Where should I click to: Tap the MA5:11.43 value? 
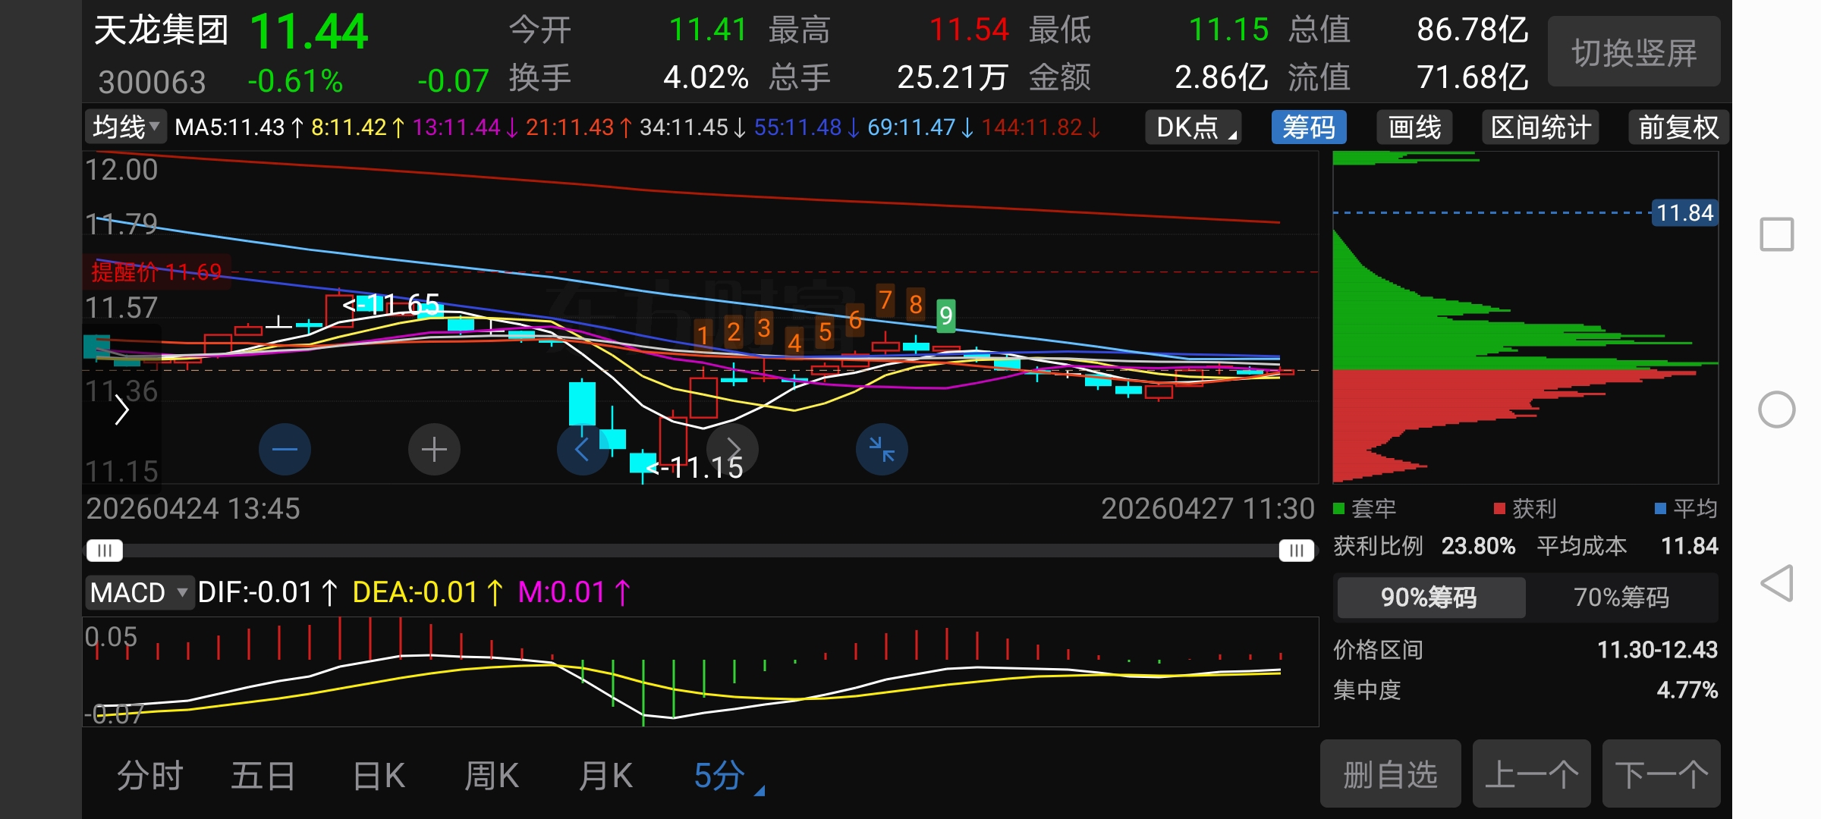click(238, 127)
